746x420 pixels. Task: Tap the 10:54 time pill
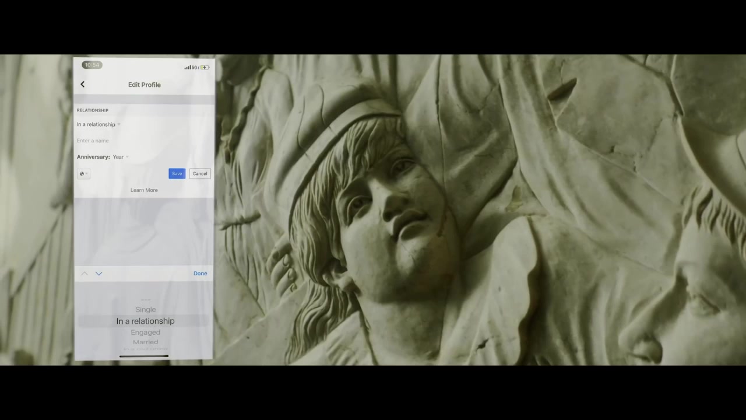(92, 65)
